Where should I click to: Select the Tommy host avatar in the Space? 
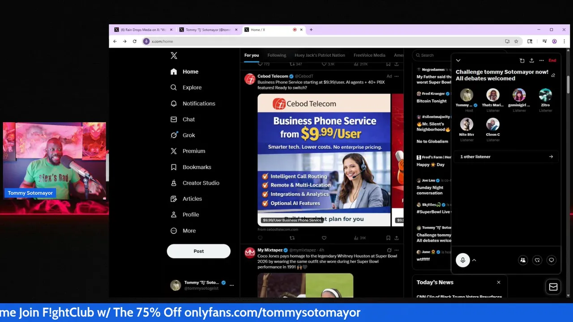click(x=466, y=95)
